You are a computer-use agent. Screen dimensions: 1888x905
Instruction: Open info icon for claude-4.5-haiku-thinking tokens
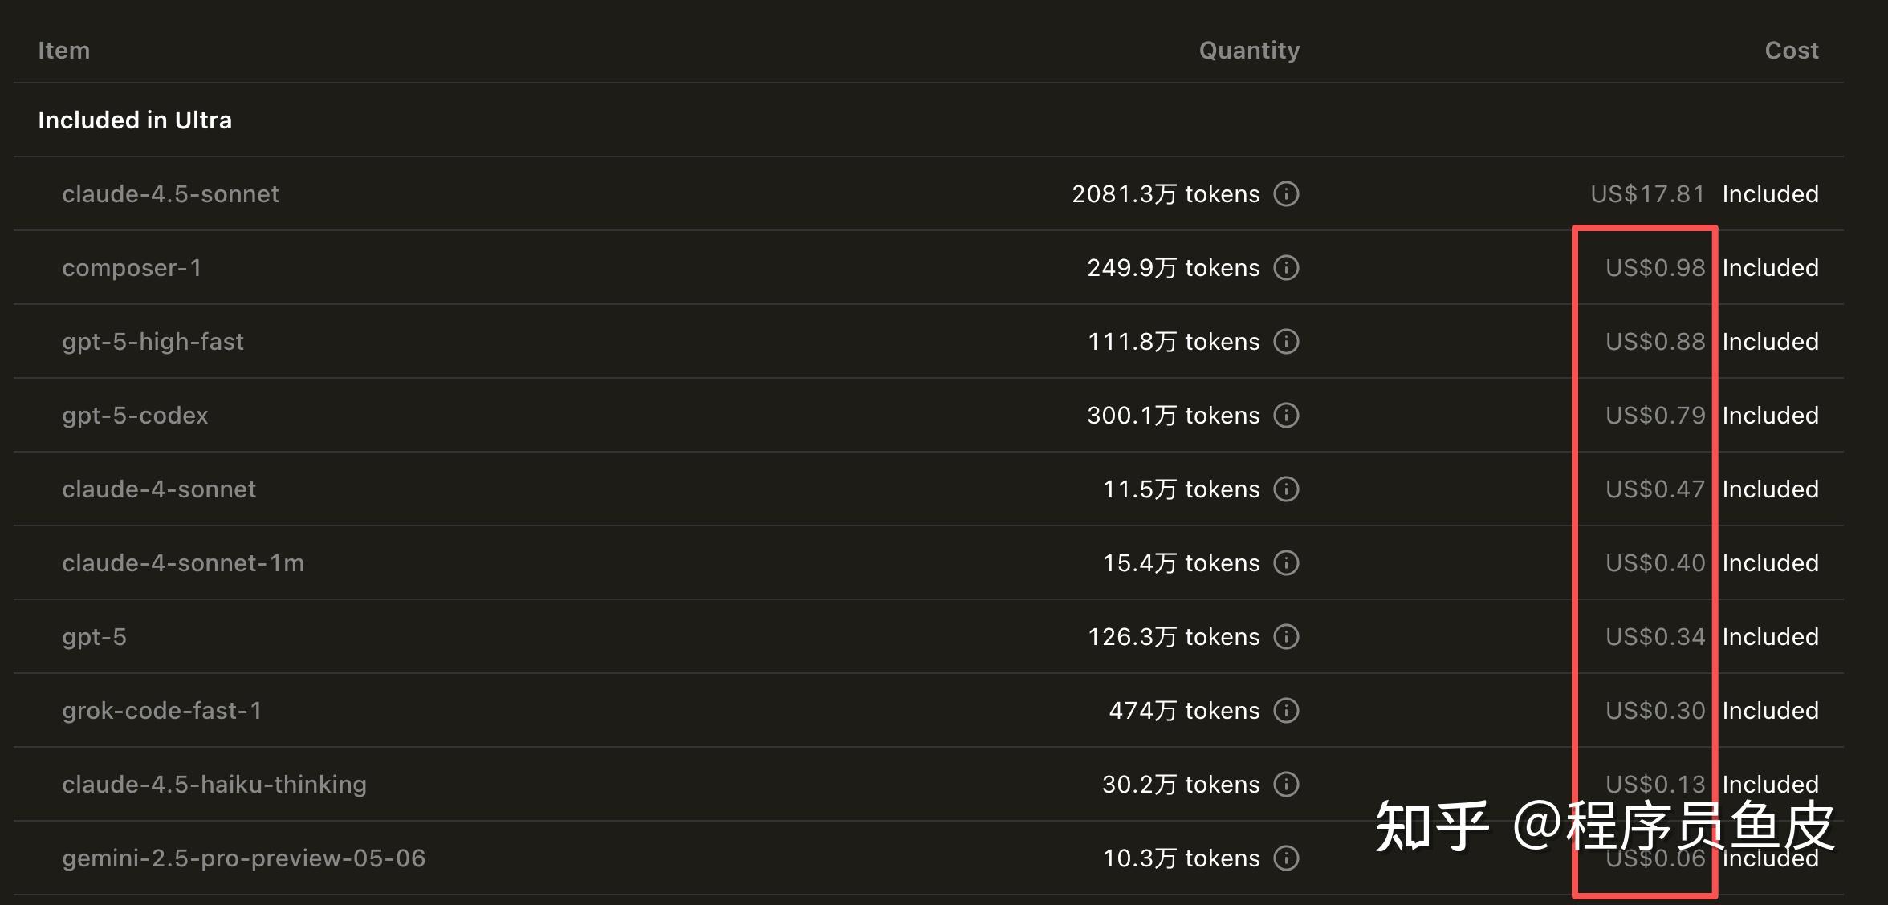point(1286,785)
